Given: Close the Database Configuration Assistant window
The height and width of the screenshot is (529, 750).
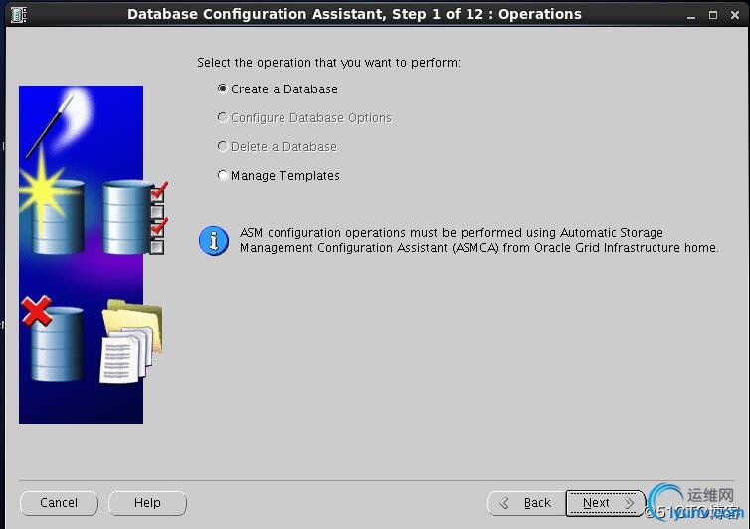Looking at the screenshot, I should pos(735,15).
